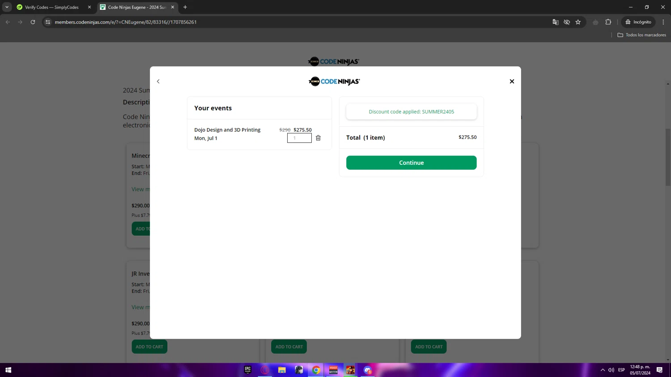Open the cowboy game icon on the taskbar

tap(350, 370)
